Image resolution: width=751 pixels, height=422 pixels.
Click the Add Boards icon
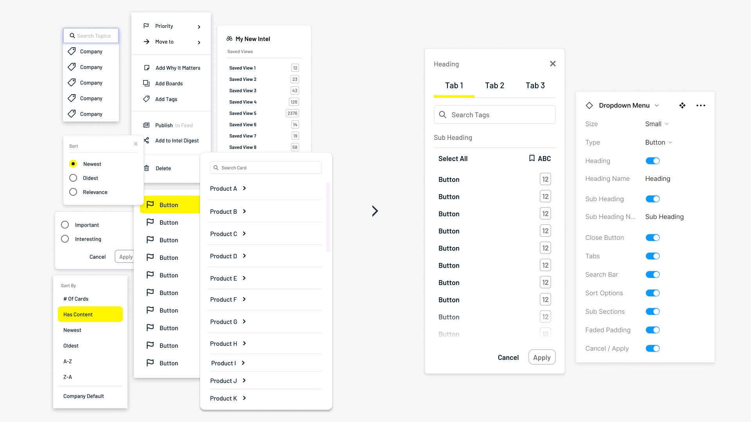click(x=146, y=83)
